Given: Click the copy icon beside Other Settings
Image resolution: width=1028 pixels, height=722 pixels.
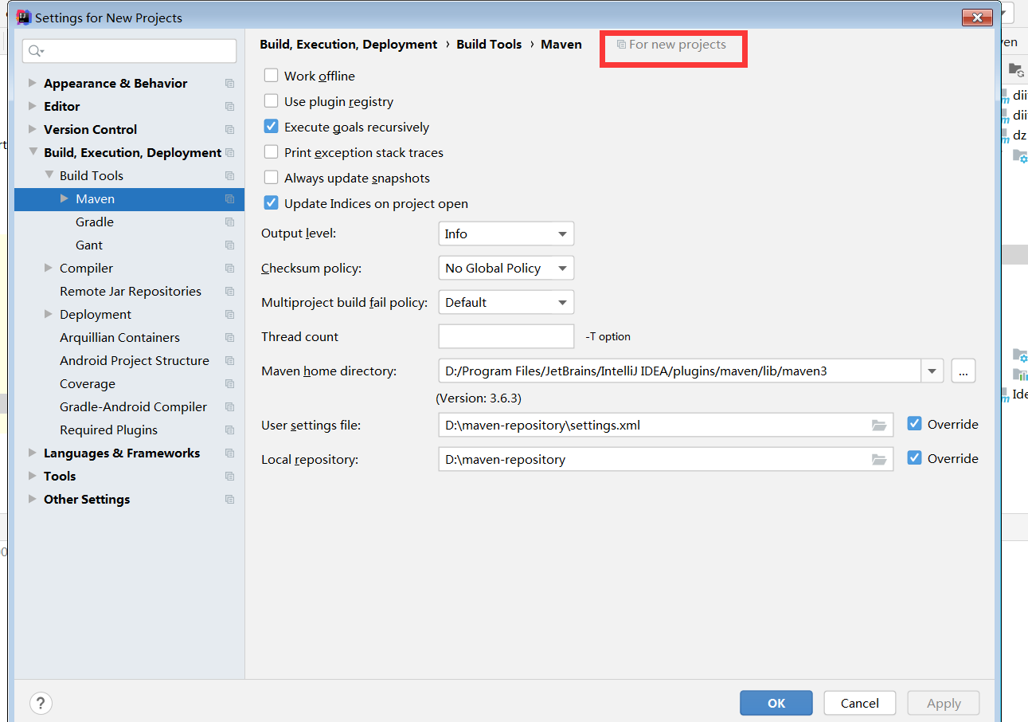Looking at the screenshot, I should point(229,500).
